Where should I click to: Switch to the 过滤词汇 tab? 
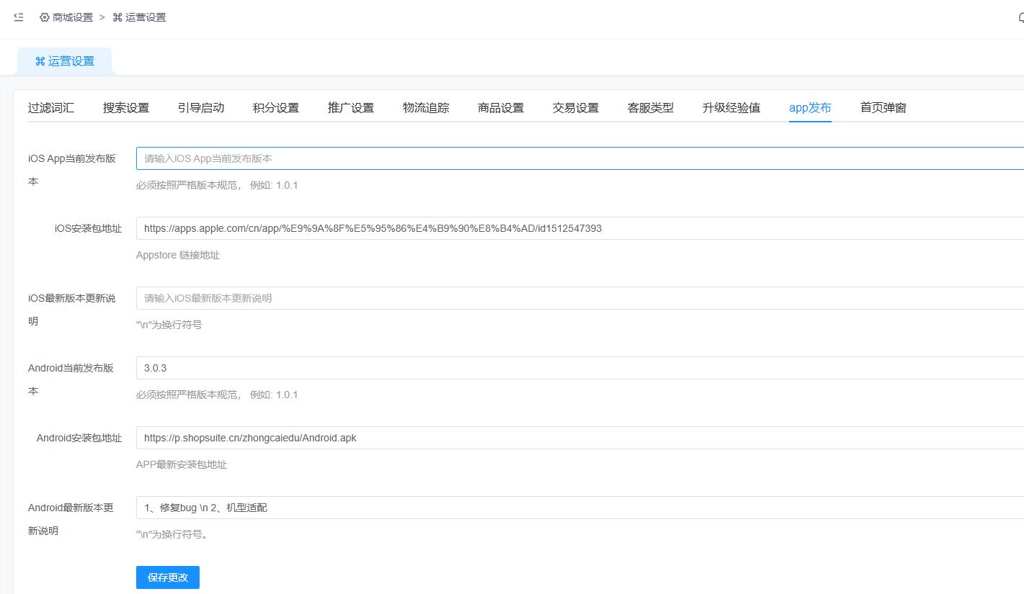(x=51, y=108)
